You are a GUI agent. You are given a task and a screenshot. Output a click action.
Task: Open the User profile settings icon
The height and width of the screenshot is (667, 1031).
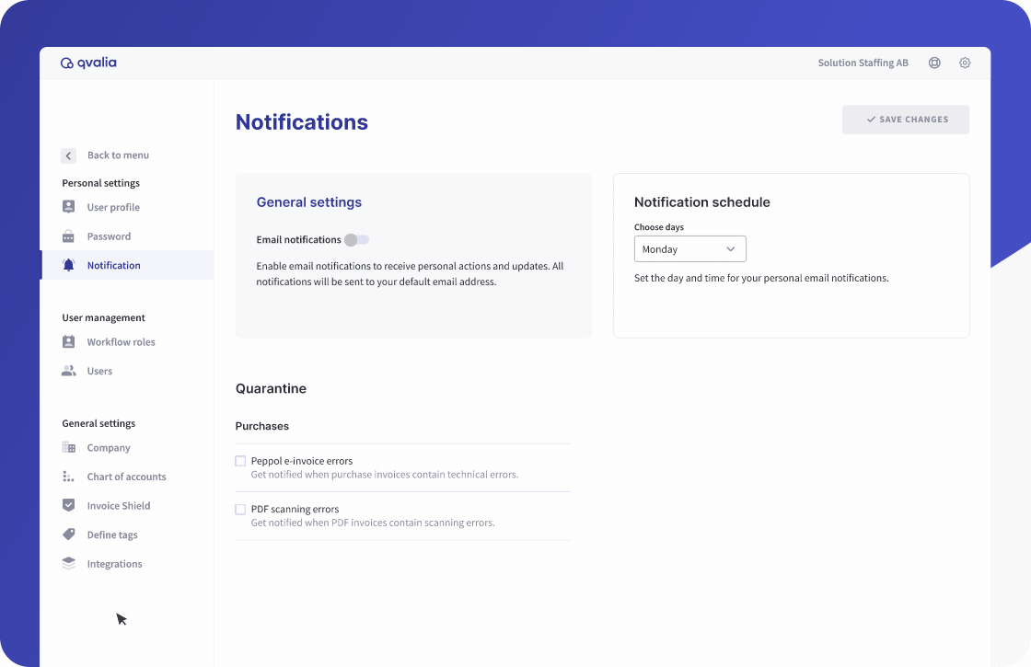point(68,207)
